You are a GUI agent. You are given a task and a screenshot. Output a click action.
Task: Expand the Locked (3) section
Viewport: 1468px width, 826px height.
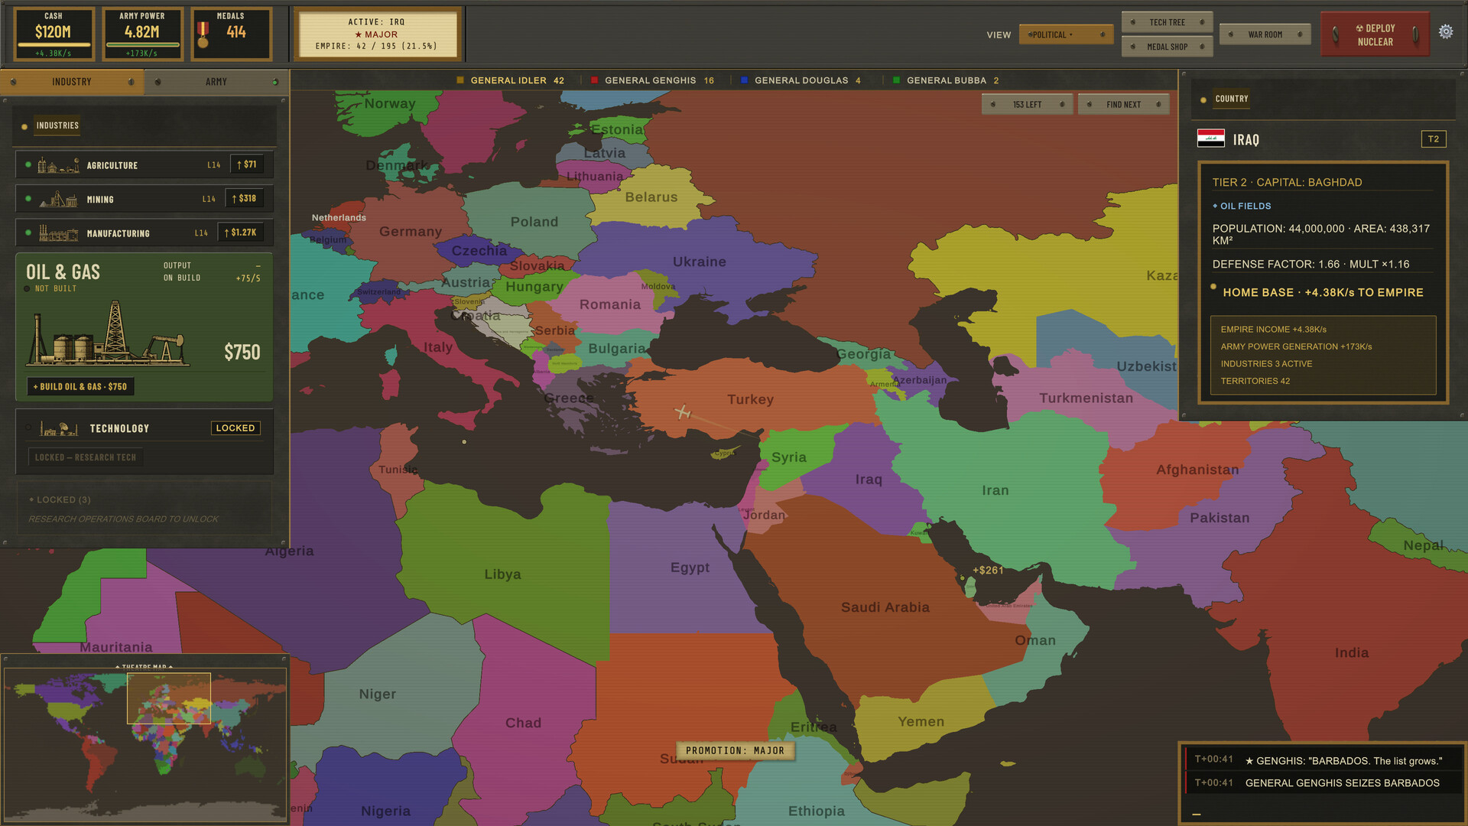[x=144, y=508]
